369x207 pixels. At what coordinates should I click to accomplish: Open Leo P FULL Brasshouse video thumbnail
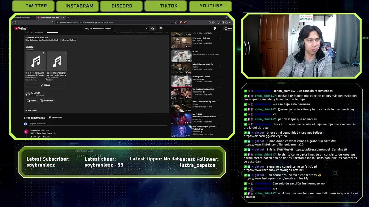[181, 119]
